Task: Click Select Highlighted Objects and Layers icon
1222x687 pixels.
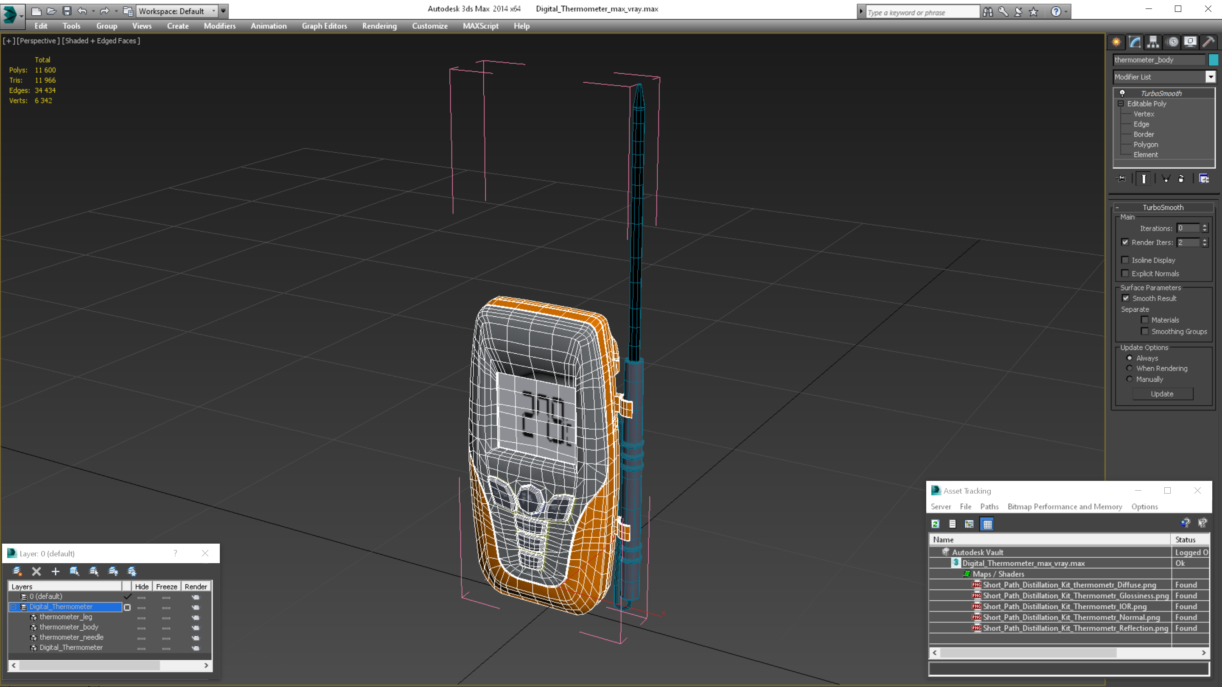Action: [75, 571]
